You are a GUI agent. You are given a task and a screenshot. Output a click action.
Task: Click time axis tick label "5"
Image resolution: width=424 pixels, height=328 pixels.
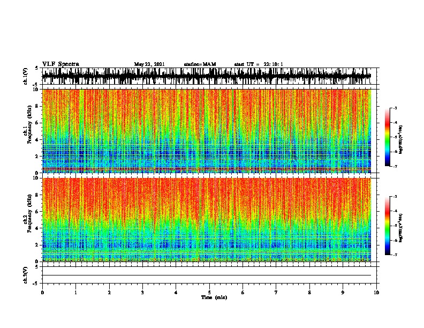click(209, 293)
